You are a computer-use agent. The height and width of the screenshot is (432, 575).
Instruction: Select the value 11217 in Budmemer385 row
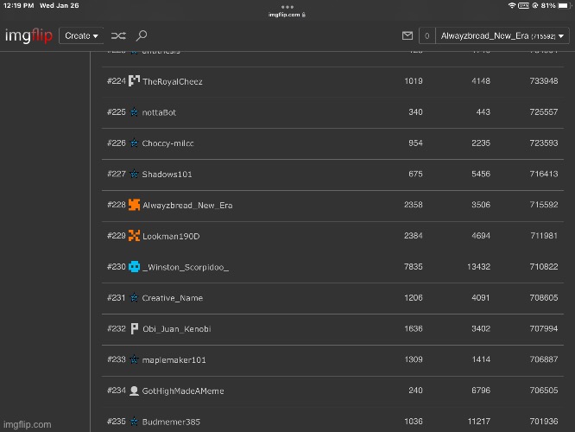pyautogui.click(x=479, y=422)
